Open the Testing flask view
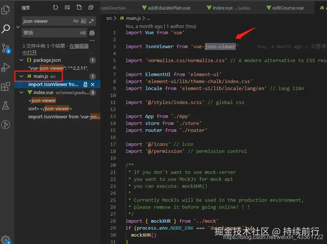Viewport: 327px width, 244px height. [x=6, y=105]
